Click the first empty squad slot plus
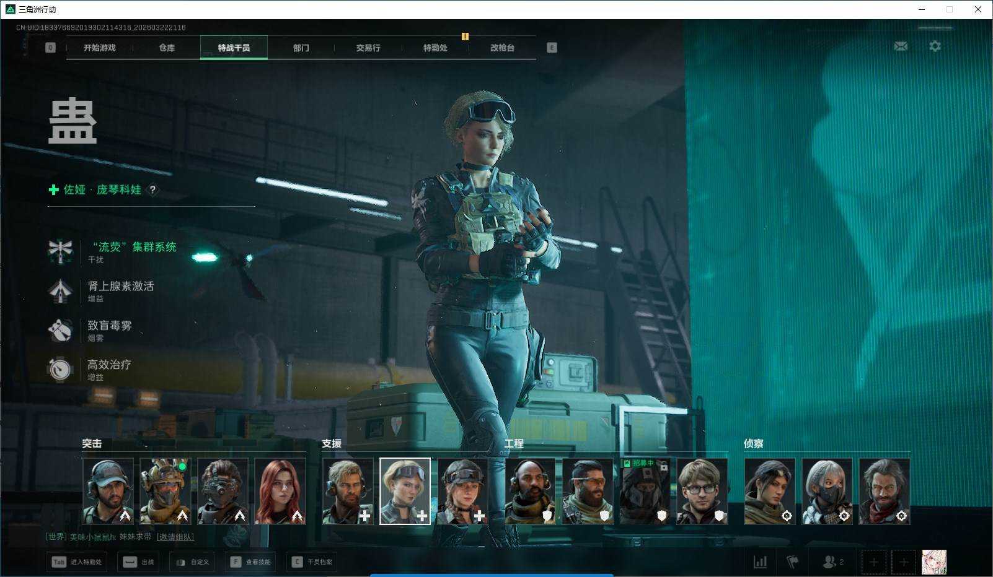Image resolution: width=993 pixels, height=577 pixels. coord(873,562)
